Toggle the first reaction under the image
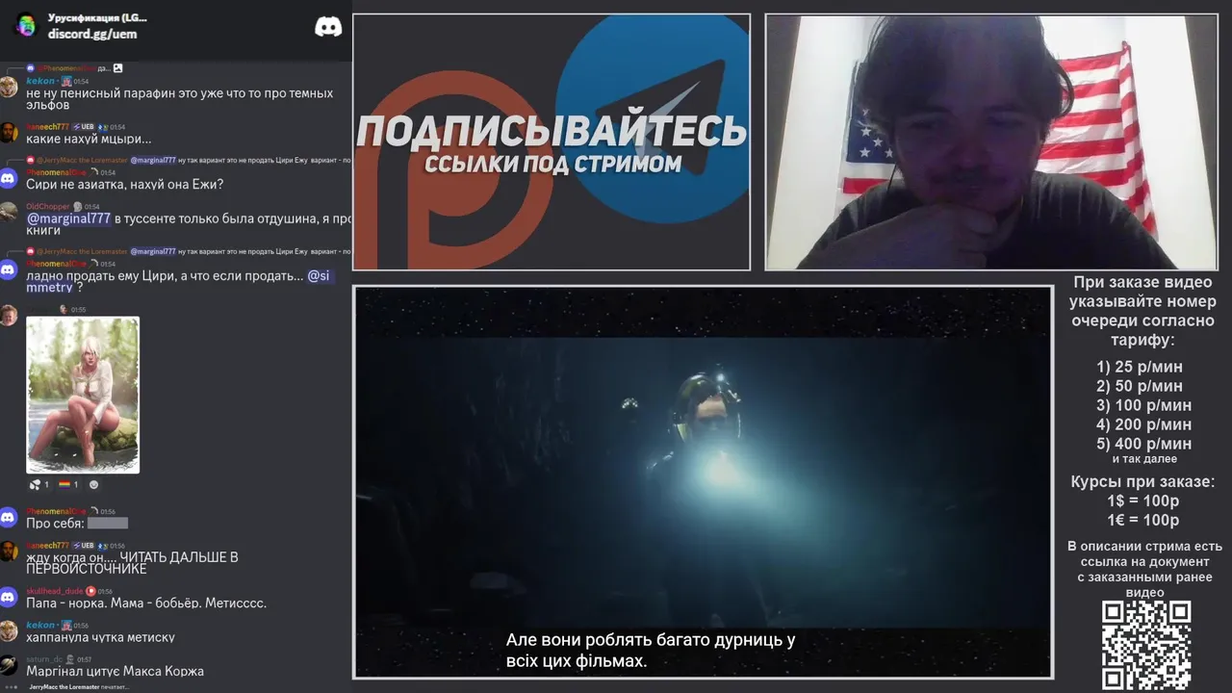Viewport: 1232px width, 693px height. click(39, 484)
